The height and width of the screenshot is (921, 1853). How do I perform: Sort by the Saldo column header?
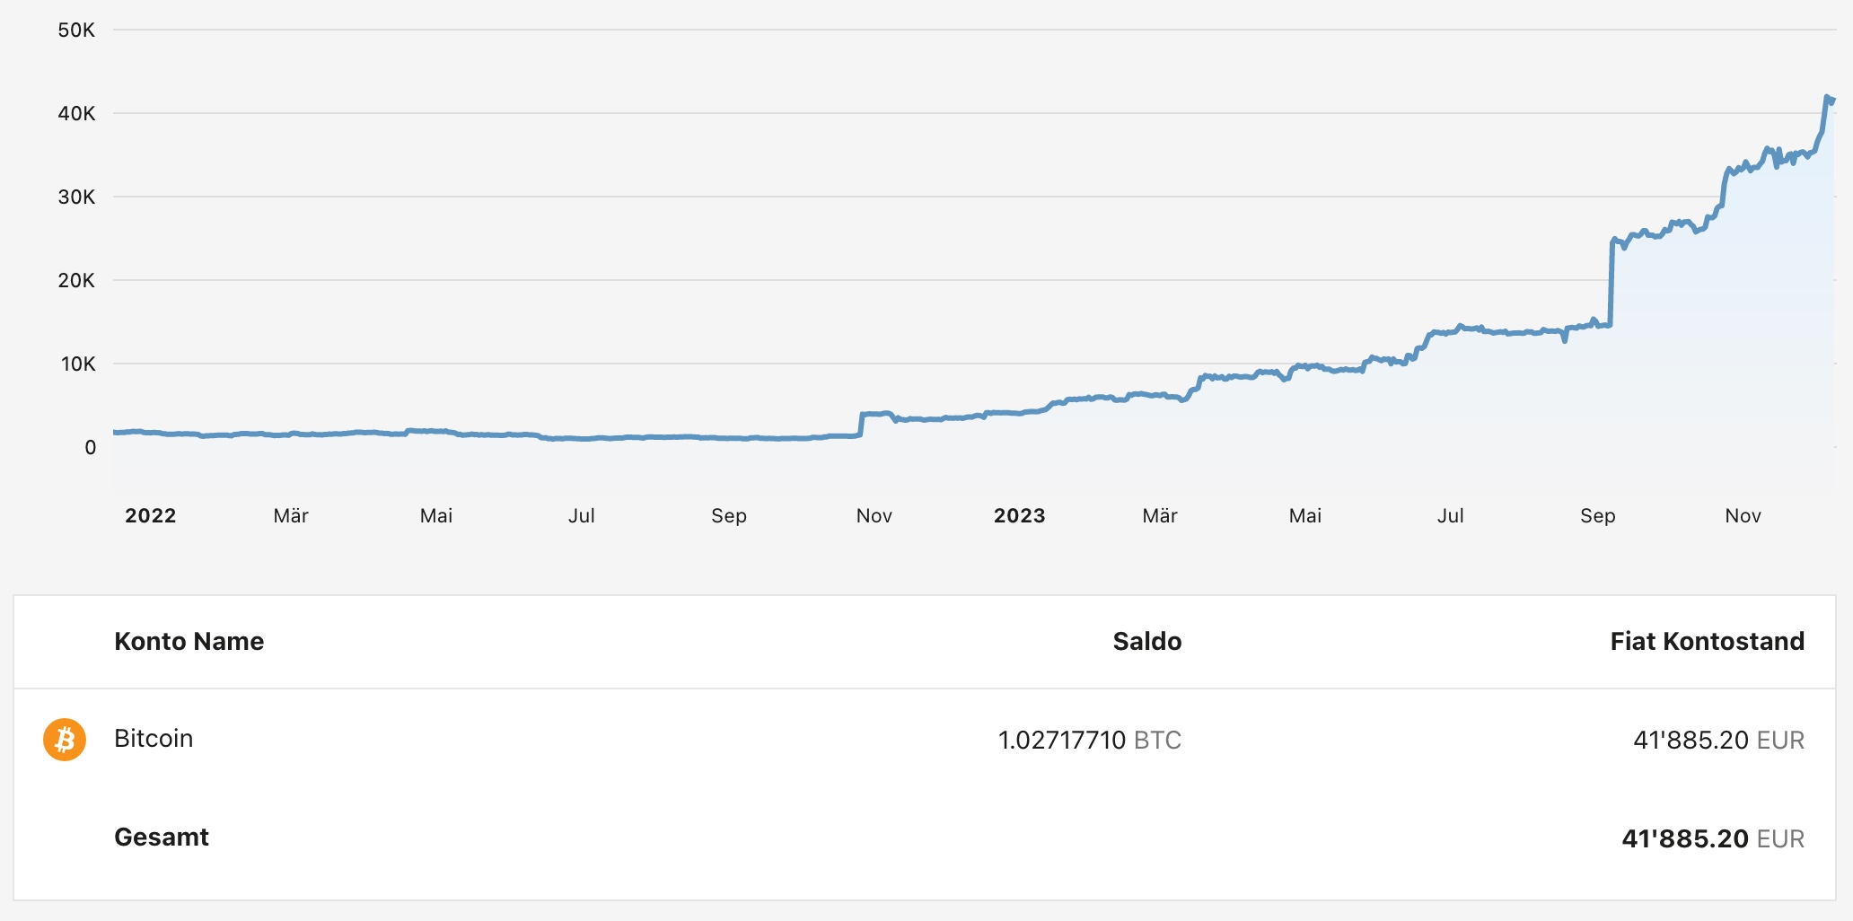[1146, 641]
